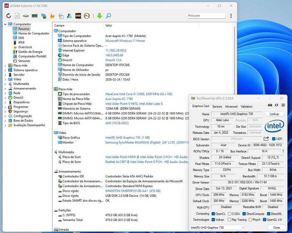Toggle the Vulkan checkbox
Screen dimensions: 292x233
point(213,220)
